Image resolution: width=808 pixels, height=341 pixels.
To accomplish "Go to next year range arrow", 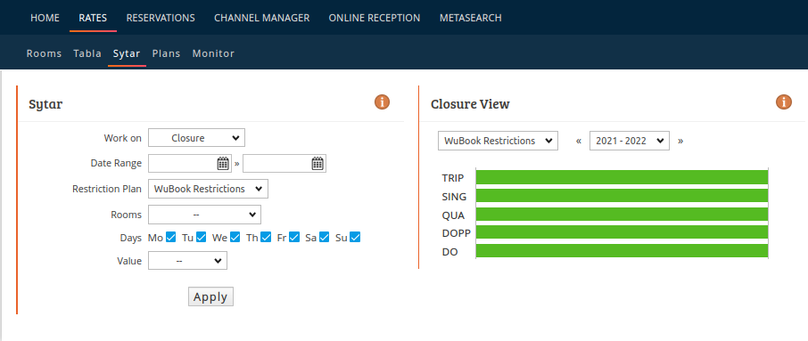I will (680, 141).
